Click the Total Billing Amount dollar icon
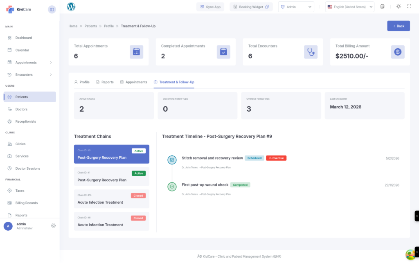Viewport: 419px width, 263px height. 397,52
